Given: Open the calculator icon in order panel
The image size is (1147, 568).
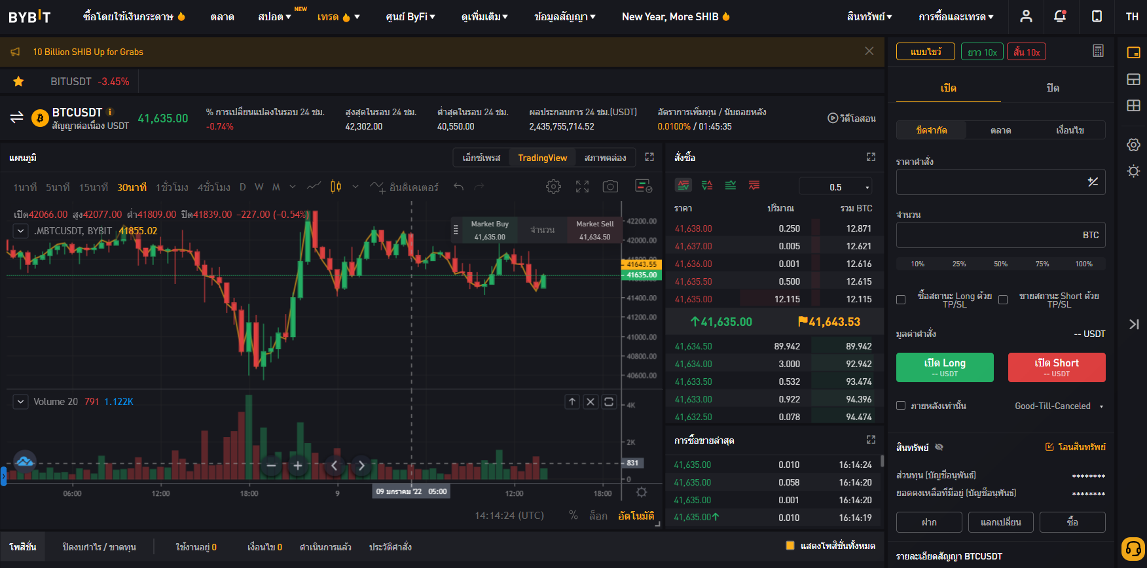Looking at the screenshot, I should pos(1099,51).
